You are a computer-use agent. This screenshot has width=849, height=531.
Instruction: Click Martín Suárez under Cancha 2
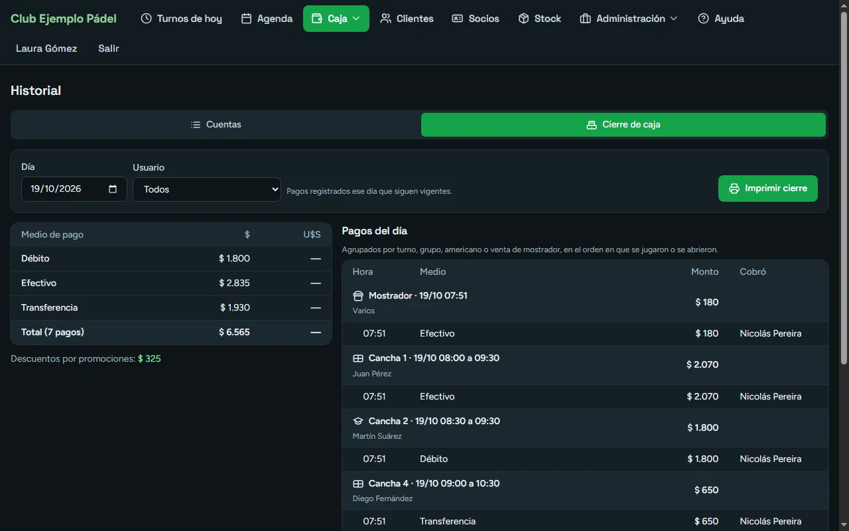[377, 436]
